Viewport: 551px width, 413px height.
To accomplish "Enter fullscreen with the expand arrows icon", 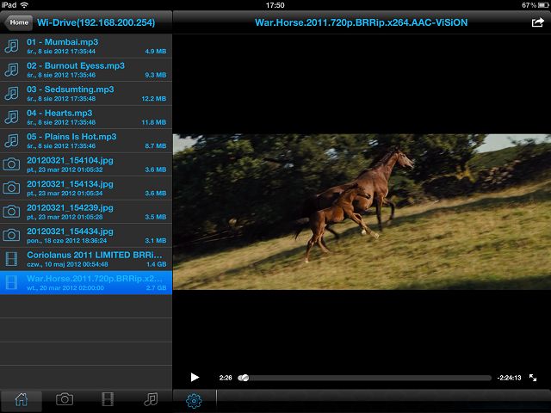I will [x=533, y=378].
